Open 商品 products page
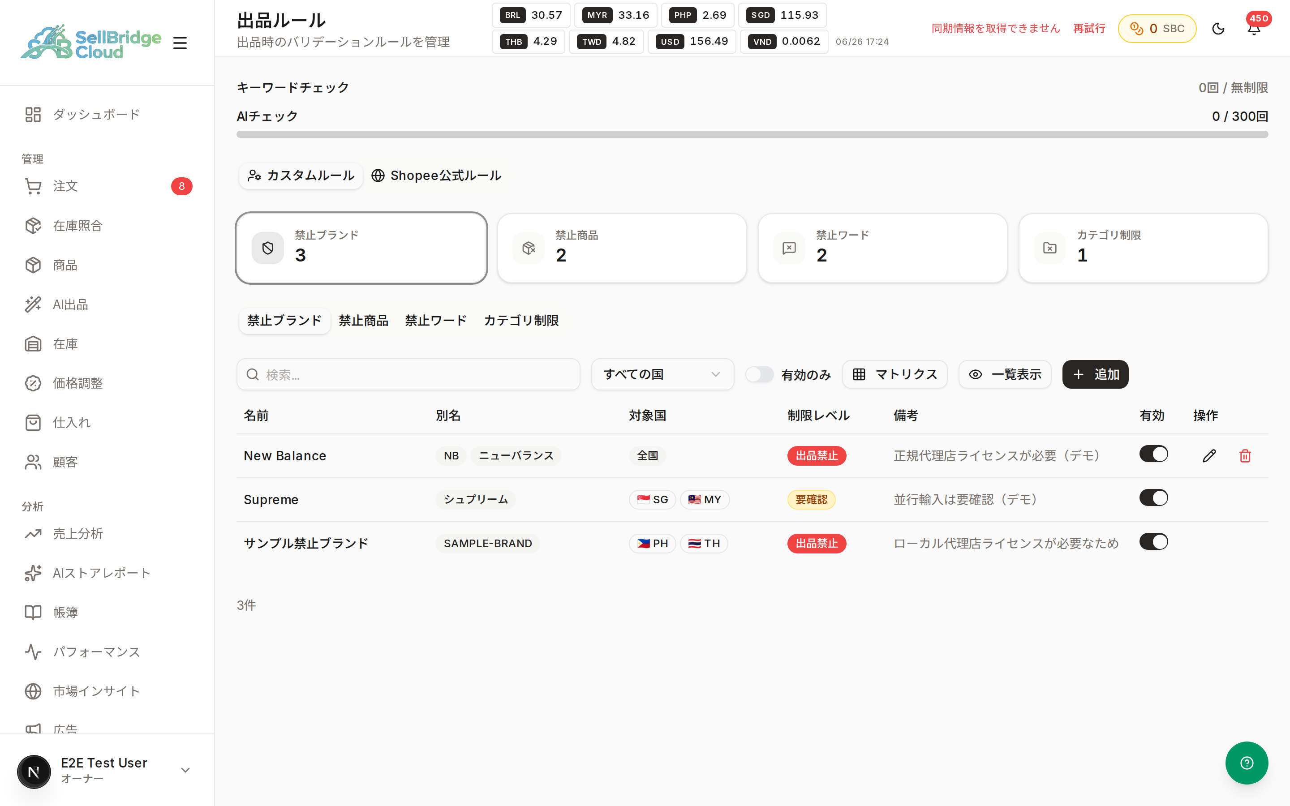Screen dimensions: 1290x806 107,265
